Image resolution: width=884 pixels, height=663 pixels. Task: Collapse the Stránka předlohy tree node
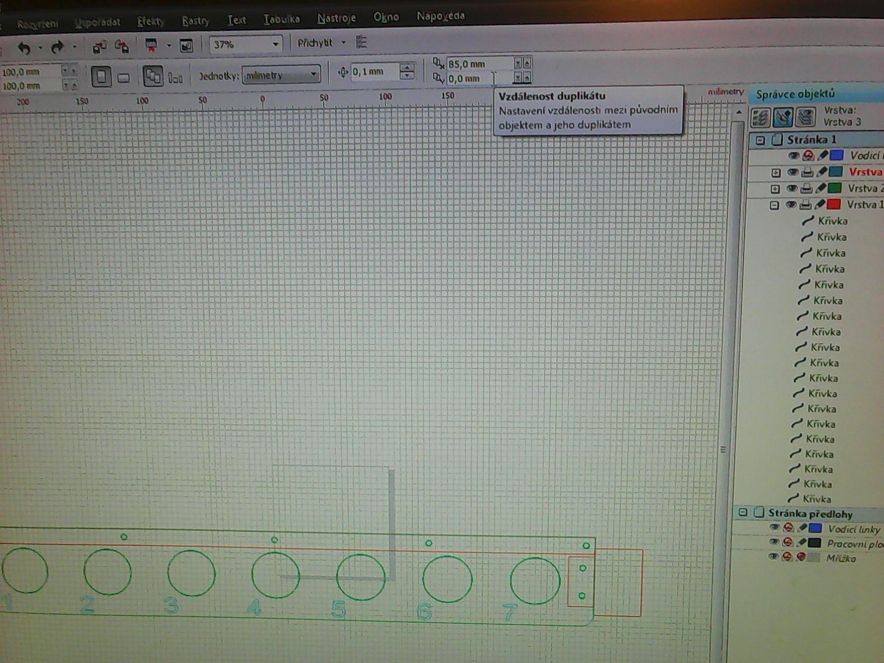click(x=743, y=513)
